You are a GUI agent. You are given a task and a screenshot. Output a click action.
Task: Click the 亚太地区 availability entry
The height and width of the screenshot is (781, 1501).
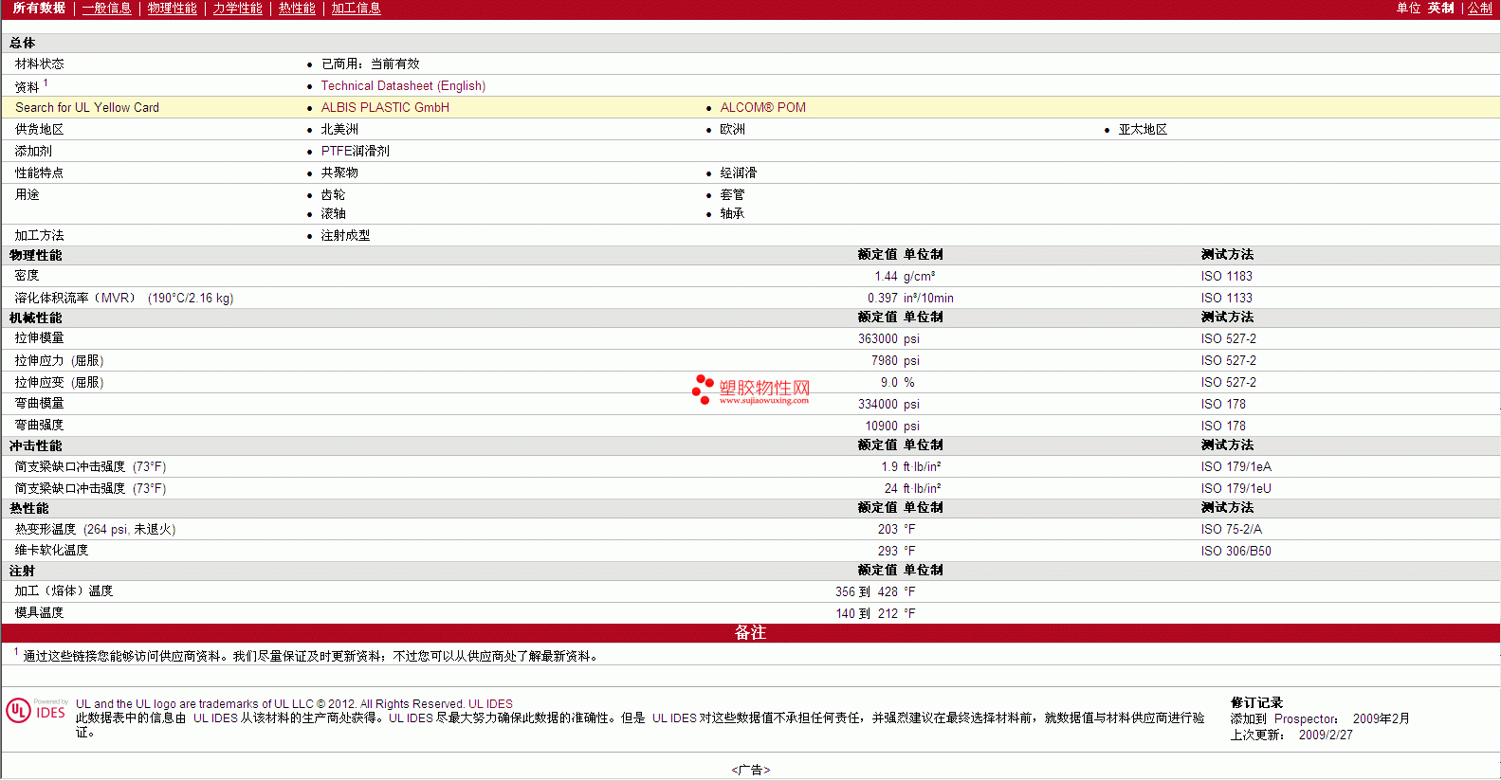click(1143, 129)
